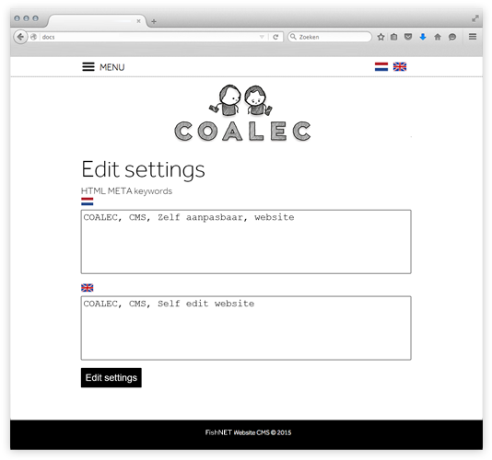Go to browser home icon

point(438,37)
